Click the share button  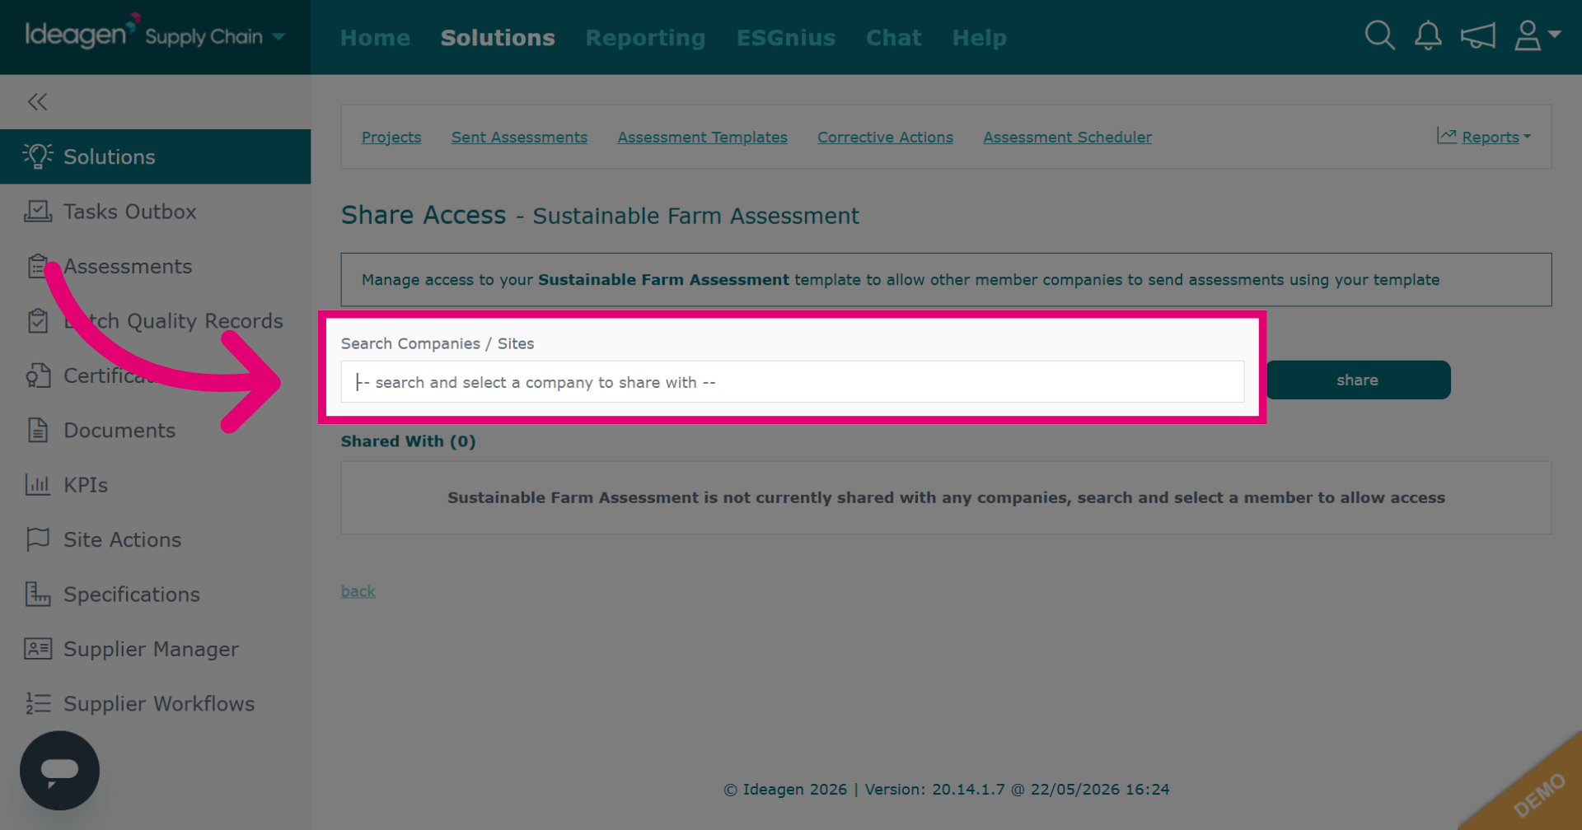1358,380
